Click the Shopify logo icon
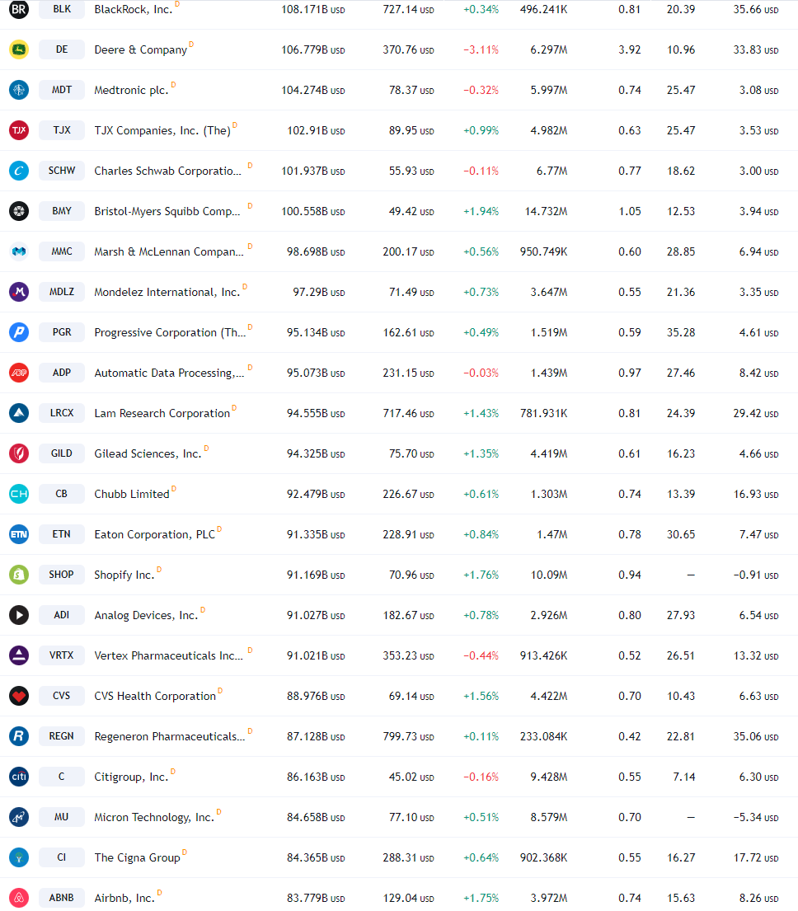Viewport: 798px width, 911px height. [x=19, y=575]
